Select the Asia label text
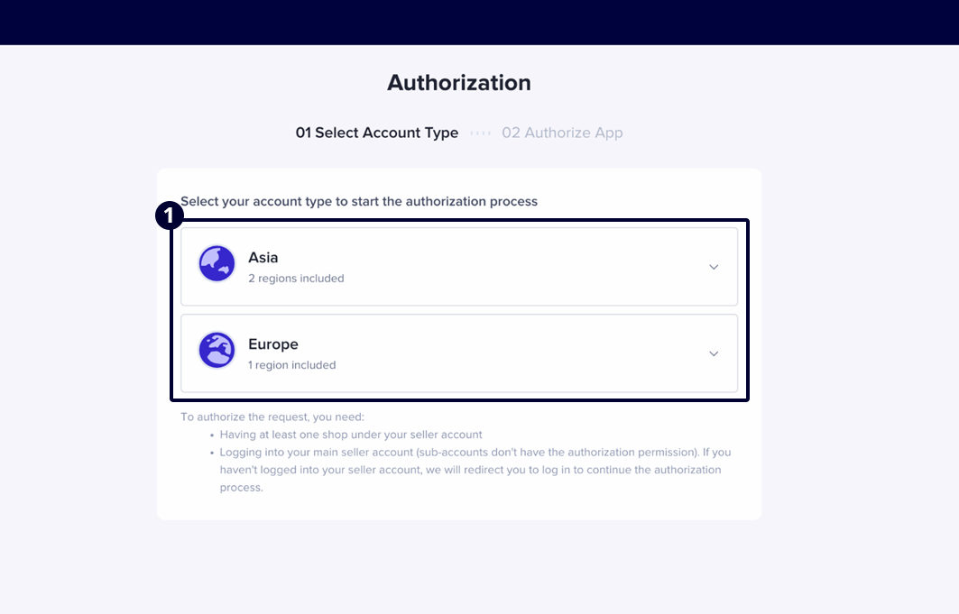The height and width of the screenshot is (614, 959). click(263, 258)
